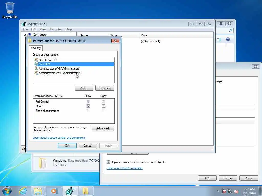Check Allow for Full Control
Screen dimensions: 262x196
[x=88, y=101]
